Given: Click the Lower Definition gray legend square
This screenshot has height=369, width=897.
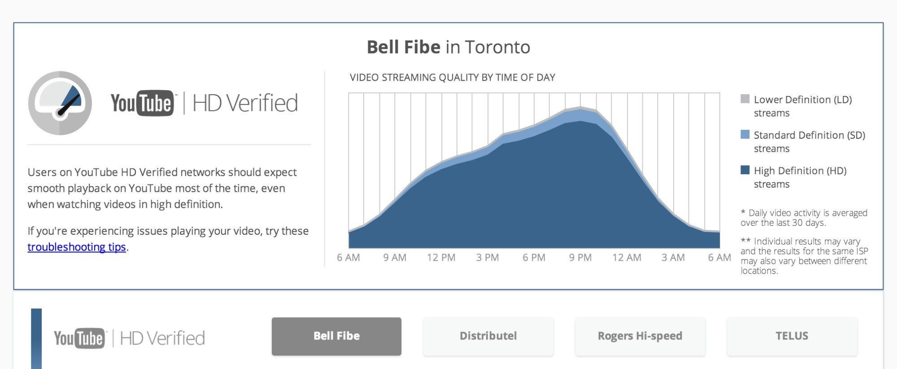Looking at the screenshot, I should pyautogui.click(x=745, y=99).
